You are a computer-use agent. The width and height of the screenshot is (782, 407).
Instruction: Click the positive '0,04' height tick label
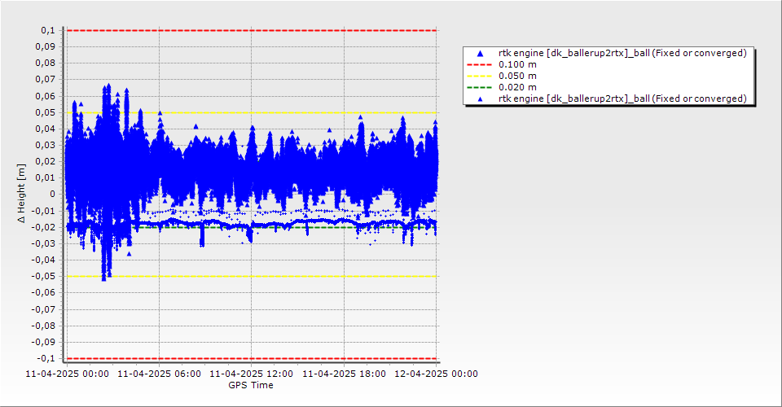[46, 129]
